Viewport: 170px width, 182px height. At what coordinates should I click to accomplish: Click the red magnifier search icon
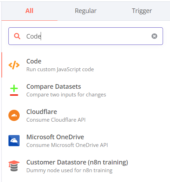click(x=17, y=36)
